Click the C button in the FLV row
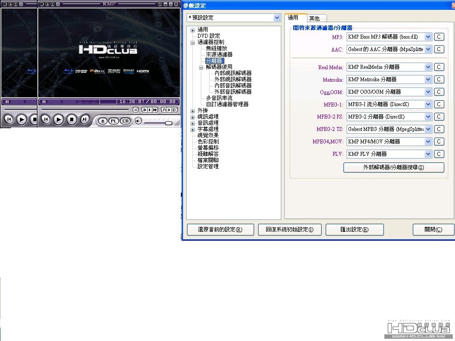 click(439, 154)
